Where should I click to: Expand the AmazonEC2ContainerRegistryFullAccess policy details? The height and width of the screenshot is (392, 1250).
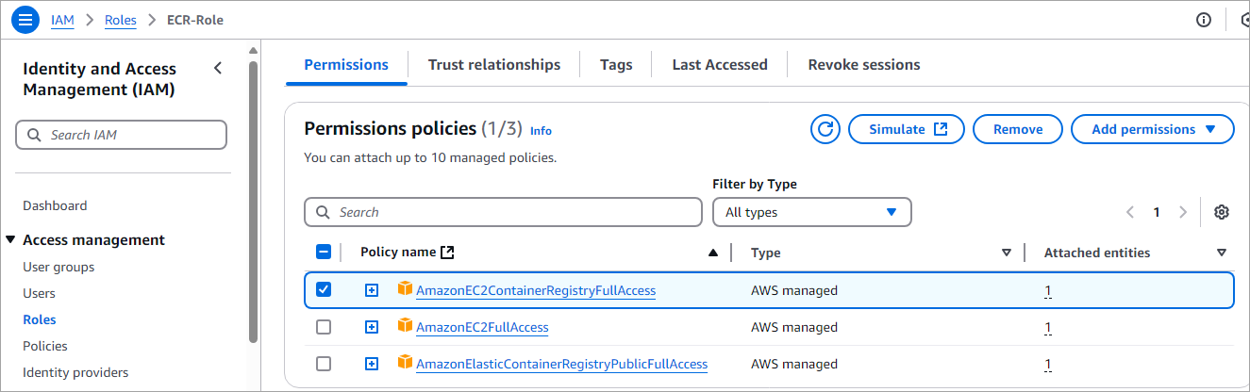click(372, 290)
